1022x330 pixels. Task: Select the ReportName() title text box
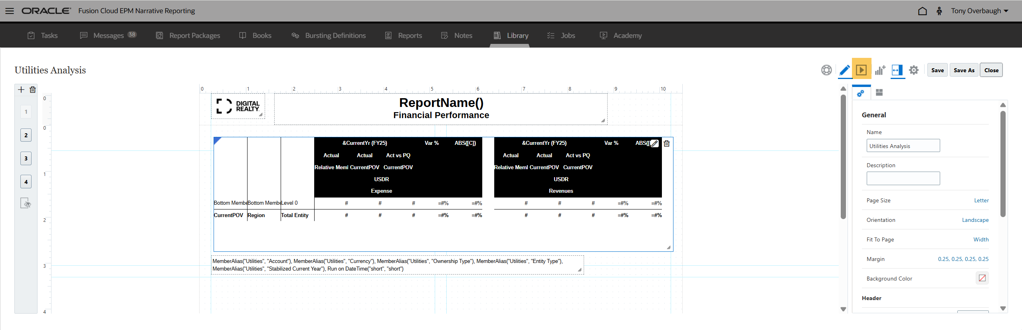441,109
